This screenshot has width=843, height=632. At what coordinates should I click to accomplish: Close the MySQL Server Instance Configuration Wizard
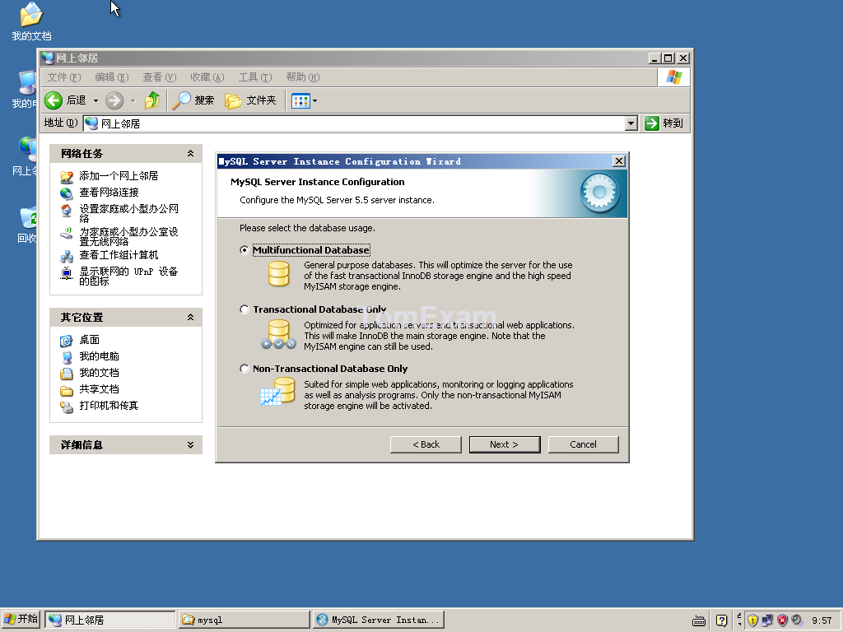pyautogui.click(x=619, y=161)
